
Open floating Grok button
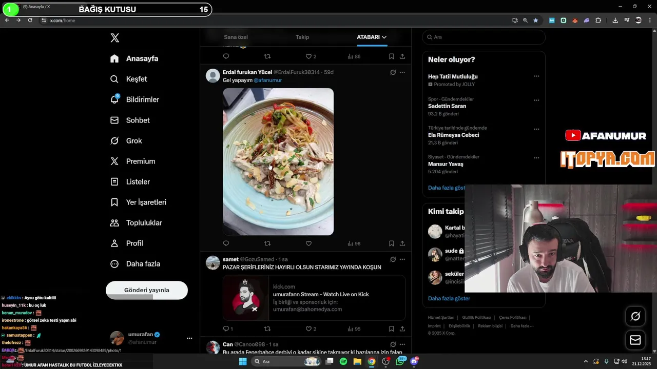coord(635,317)
